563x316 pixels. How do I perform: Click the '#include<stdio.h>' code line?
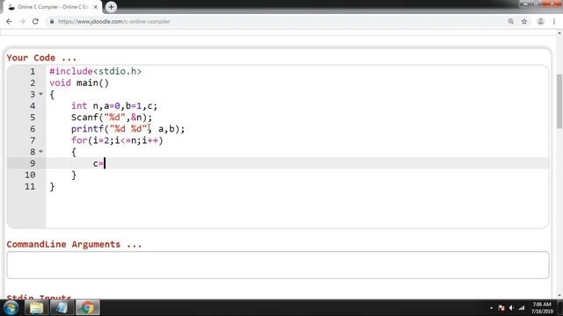click(96, 71)
